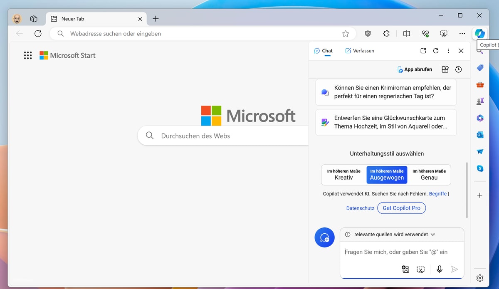This screenshot has width=499, height=289.
Task: Click the Get Copilot Pro button
Action: click(401, 208)
